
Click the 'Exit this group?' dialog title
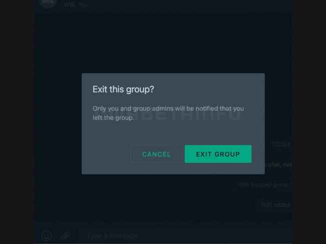coord(123,89)
